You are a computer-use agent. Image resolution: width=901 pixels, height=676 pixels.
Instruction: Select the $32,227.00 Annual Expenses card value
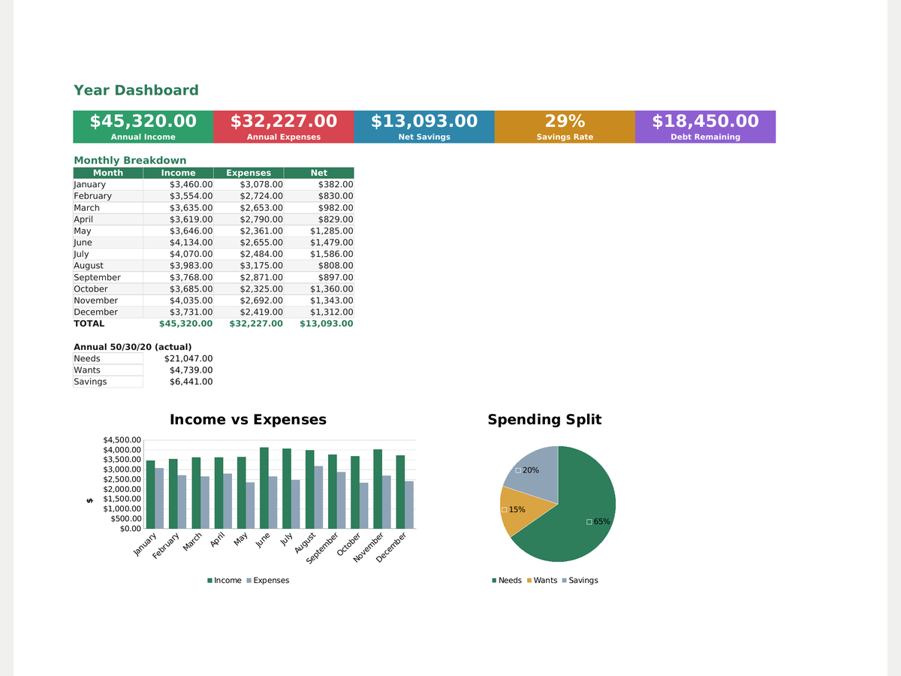(284, 121)
